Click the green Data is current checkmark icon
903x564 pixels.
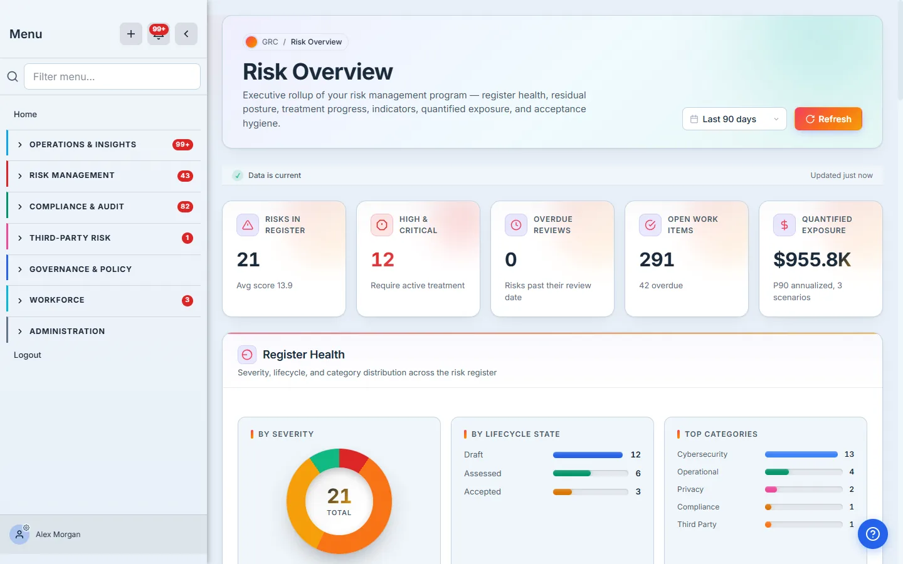pyautogui.click(x=238, y=175)
